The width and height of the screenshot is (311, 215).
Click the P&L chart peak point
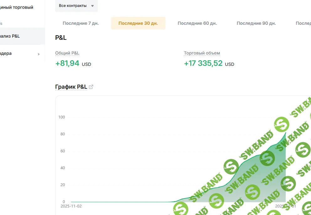pyautogui.click(x=286, y=133)
